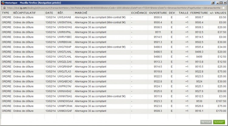Select reference UWMGVGAF

coord(65,111)
